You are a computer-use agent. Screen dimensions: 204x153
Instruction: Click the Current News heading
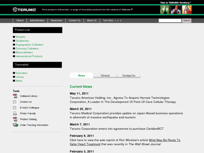click(x=81, y=86)
